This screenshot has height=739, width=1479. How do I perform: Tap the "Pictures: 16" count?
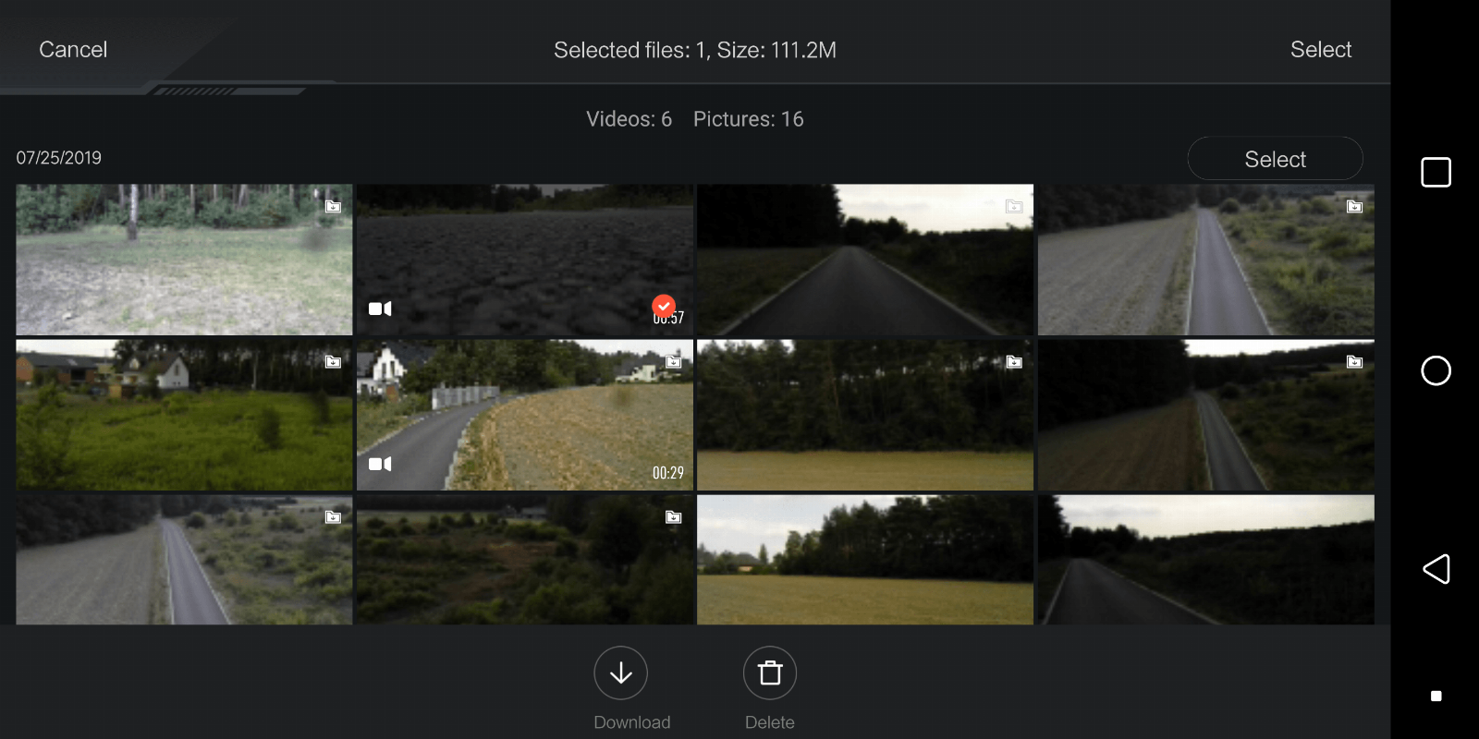749,119
